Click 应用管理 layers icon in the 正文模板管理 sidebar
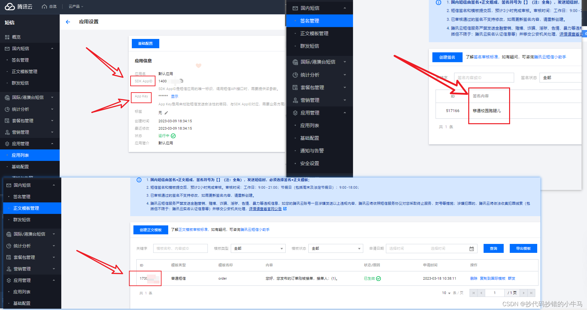This screenshot has height=310, width=587. 9,280
